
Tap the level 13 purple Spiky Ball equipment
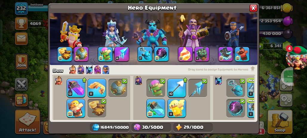pyautogui.click(x=76, y=88)
